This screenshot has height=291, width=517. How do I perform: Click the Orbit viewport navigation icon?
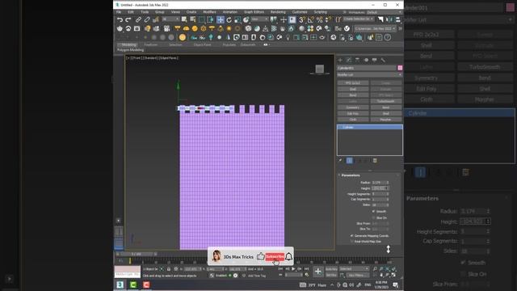click(388, 275)
